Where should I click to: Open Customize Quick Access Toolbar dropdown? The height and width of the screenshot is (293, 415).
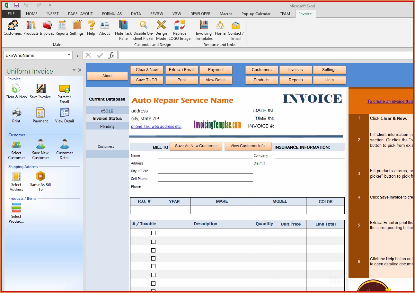click(x=50, y=5)
